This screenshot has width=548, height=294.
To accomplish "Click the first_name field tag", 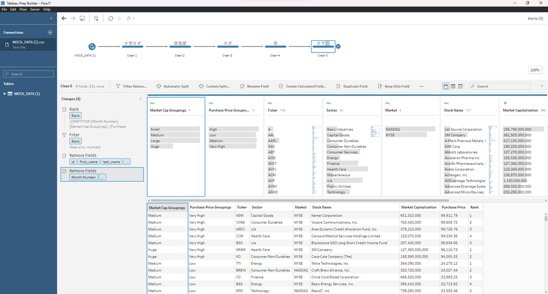I will pyautogui.click(x=89, y=162).
